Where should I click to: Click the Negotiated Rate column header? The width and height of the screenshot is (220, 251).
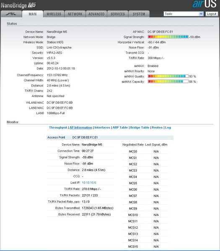pyautogui.click(x=133, y=145)
